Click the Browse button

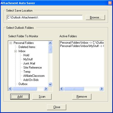coord(95,17)
